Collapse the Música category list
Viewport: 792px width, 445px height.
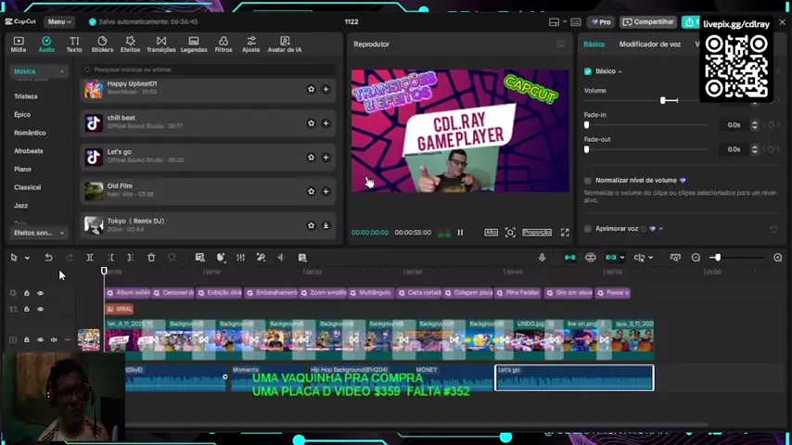[x=62, y=71]
